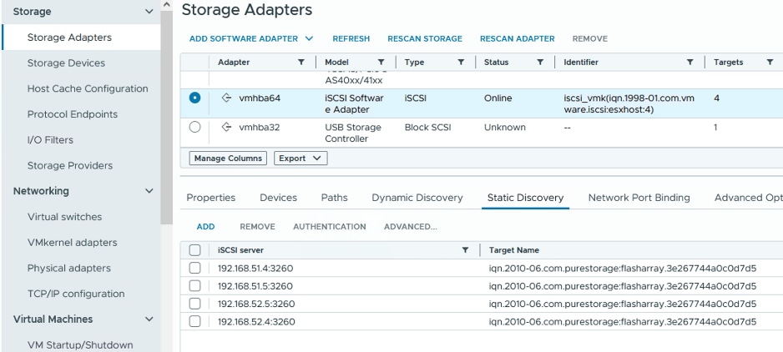Viewport: 783px width, 352px height.
Task: Open the Advanced Options tab
Action: [748, 198]
